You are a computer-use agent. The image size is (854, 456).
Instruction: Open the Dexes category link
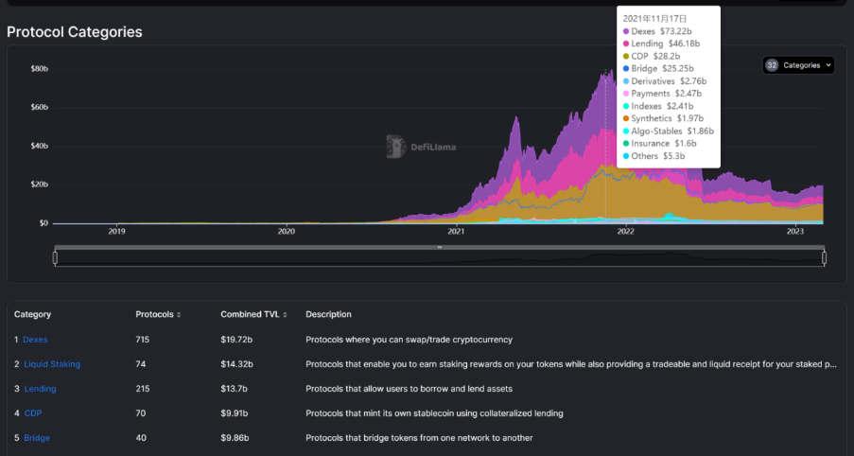pyautogui.click(x=35, y=340)
